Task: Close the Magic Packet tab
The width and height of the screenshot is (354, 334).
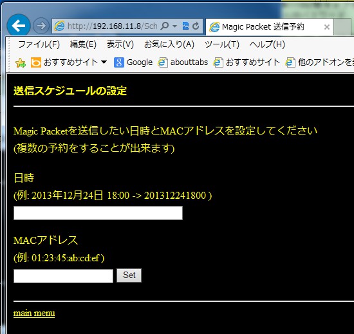Action: click(327, 27)
